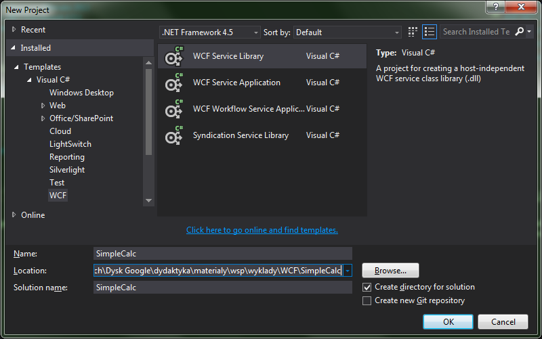
Task: Open the dialog Help question-mark button
Action: (496, 7)
